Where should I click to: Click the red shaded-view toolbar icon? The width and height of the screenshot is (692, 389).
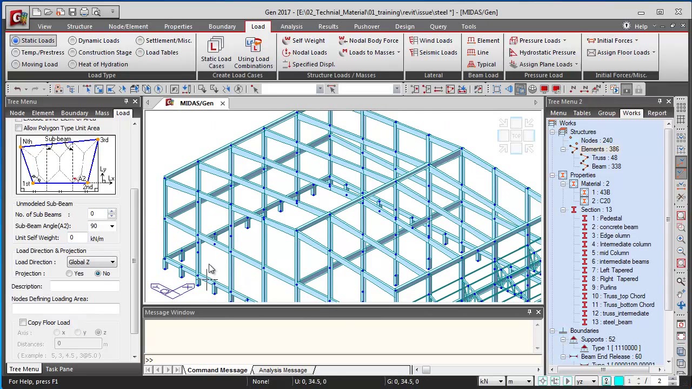(544, 89)
